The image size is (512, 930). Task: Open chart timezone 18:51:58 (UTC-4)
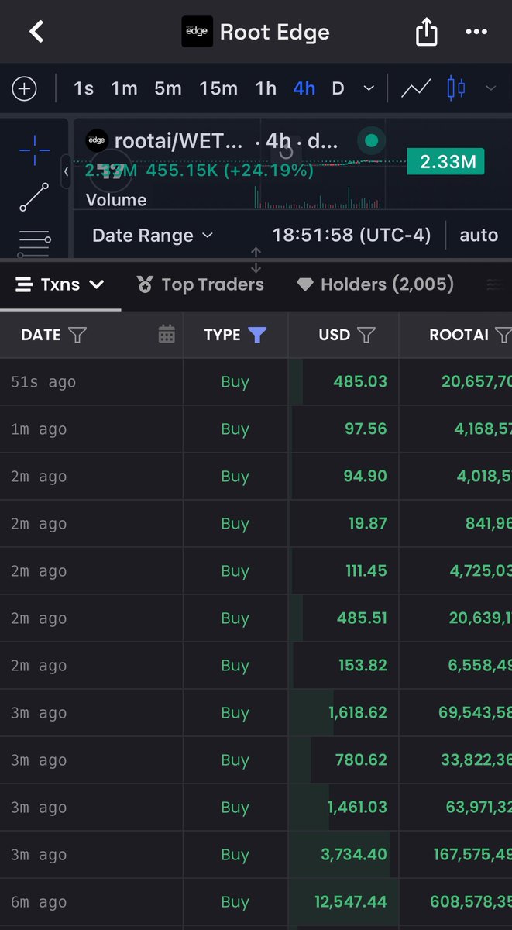pyautogui.click(x=352, y=235)
